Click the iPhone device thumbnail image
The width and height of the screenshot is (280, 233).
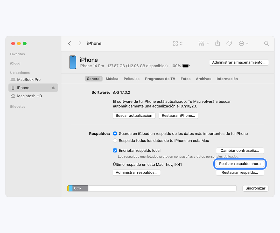(73, 62)
